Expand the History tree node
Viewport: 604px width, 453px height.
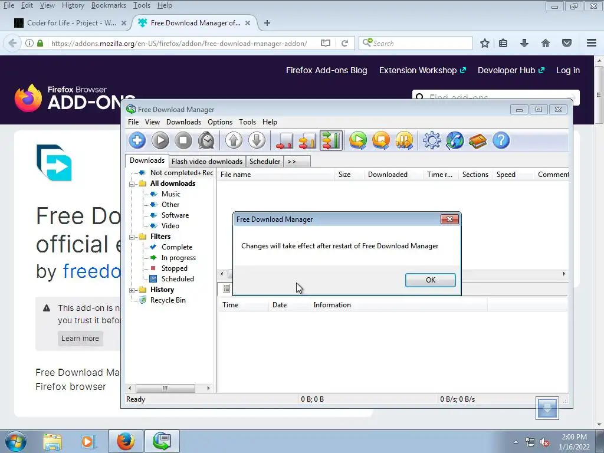click(132, 290)
